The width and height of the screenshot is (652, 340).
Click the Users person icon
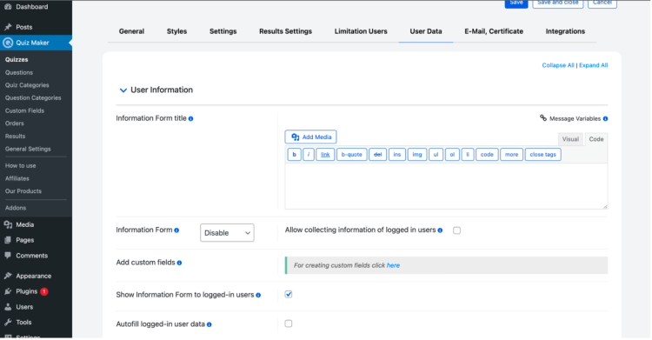click(8, 307)
